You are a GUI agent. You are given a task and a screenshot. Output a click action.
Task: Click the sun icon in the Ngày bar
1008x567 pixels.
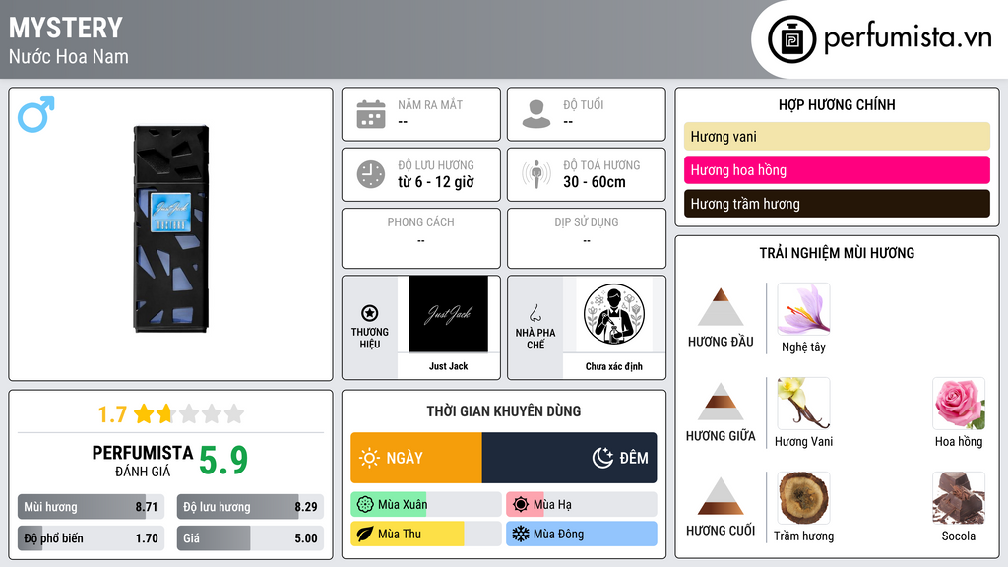click(370, 458)
